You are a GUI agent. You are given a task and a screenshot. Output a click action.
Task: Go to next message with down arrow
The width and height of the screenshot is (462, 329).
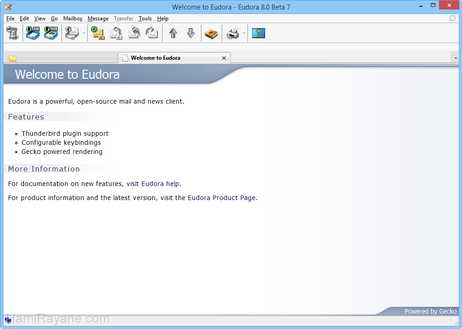(191, 33)
